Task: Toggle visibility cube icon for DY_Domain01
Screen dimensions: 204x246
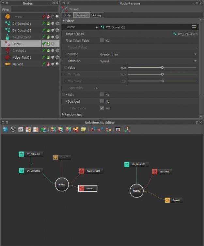Action: (53, 23)
